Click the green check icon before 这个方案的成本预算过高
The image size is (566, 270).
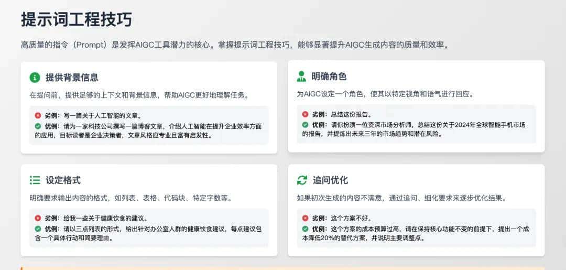coord(305,229)
